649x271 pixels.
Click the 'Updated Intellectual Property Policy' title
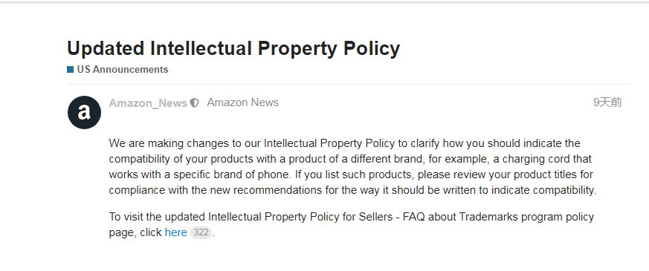233,48
